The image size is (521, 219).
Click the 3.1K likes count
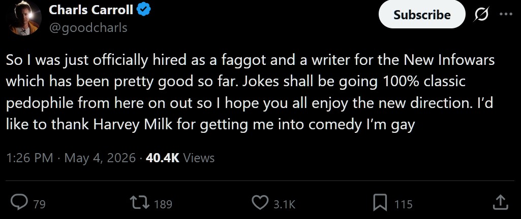[x=285, y=204]
